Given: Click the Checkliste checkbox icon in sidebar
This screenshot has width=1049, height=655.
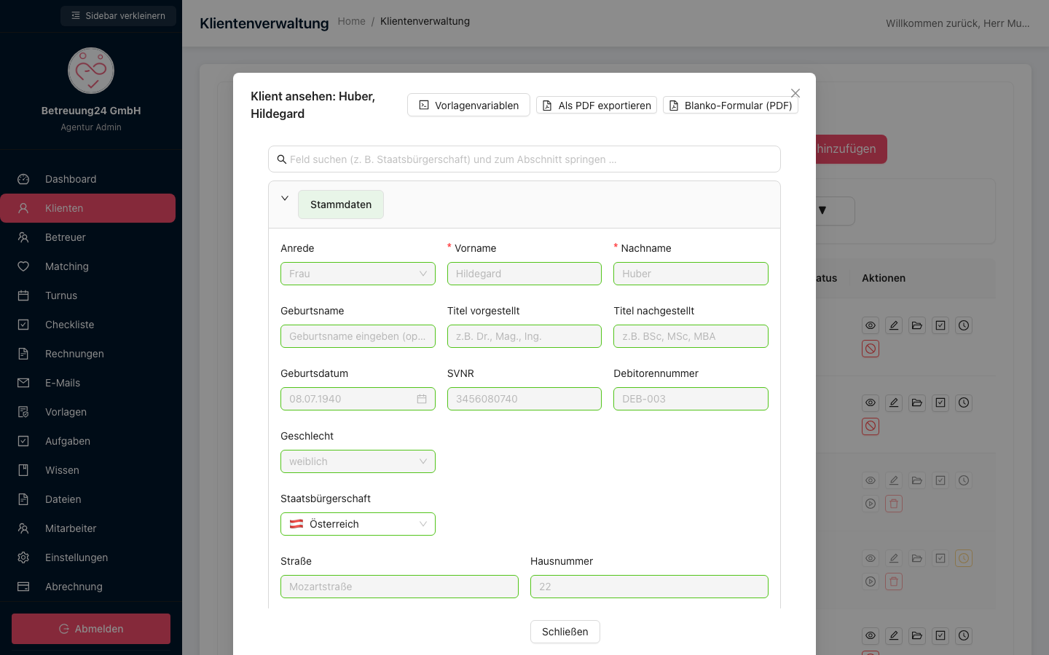Looking at the screenshot, I should pyautogui.click(x=23, y=325).
